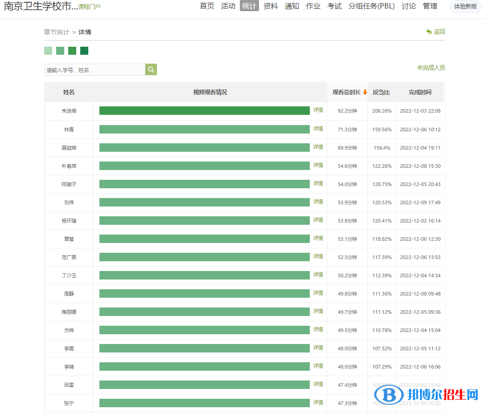Select the 2022-12-03 22:08 timestamp
The image size is (485, 413).
point(420,111)
